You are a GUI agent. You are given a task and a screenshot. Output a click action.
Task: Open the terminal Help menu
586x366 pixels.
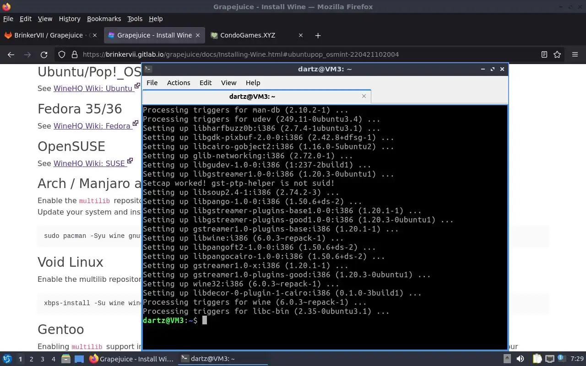pyautogui.click(x=253, y=83)
